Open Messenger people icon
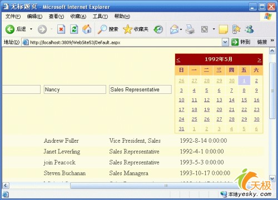The width and height of the screenshot is (278, 200). pos(249,29)
